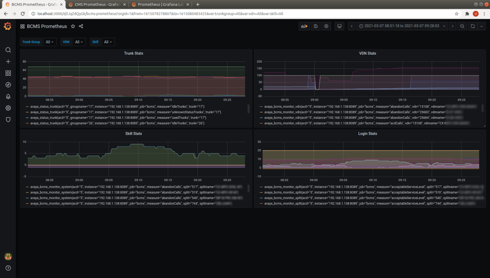This screenshot has height=278, width=490.
Task: Open the Dashboards grid icon in sidebar
Action: tap(8, 73)
